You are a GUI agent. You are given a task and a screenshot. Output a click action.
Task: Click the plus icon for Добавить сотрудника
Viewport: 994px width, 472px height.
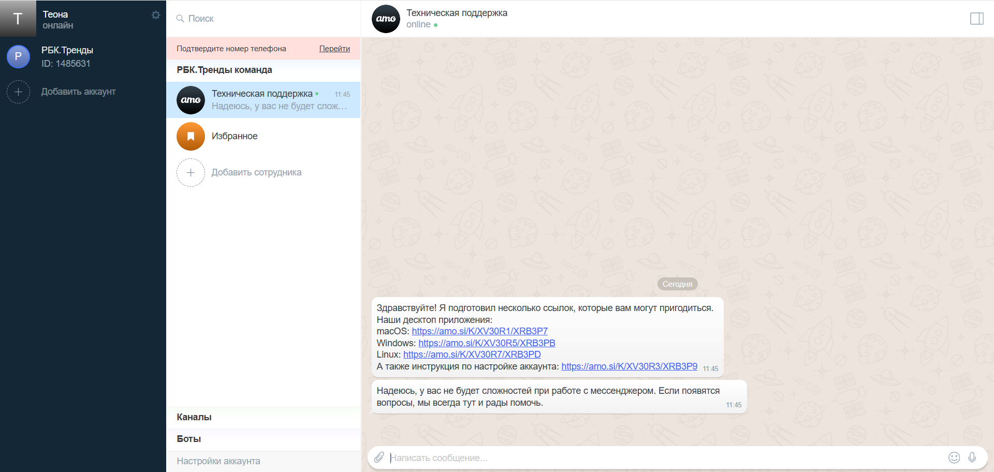[x=191, y=172]
